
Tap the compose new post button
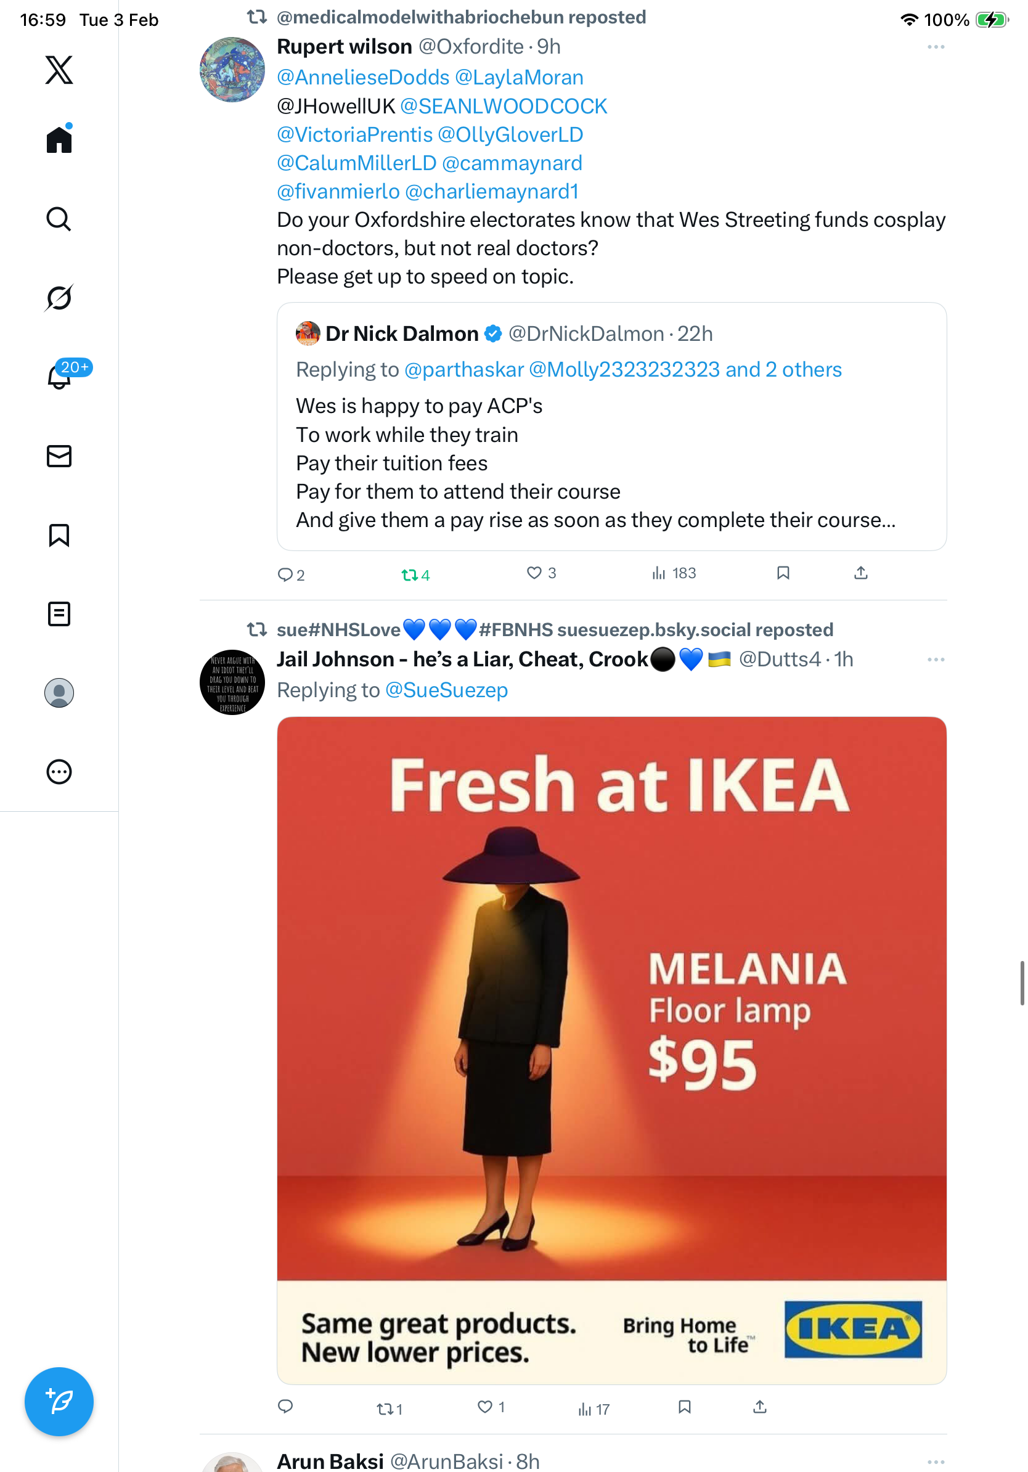tap(59, 1402)
